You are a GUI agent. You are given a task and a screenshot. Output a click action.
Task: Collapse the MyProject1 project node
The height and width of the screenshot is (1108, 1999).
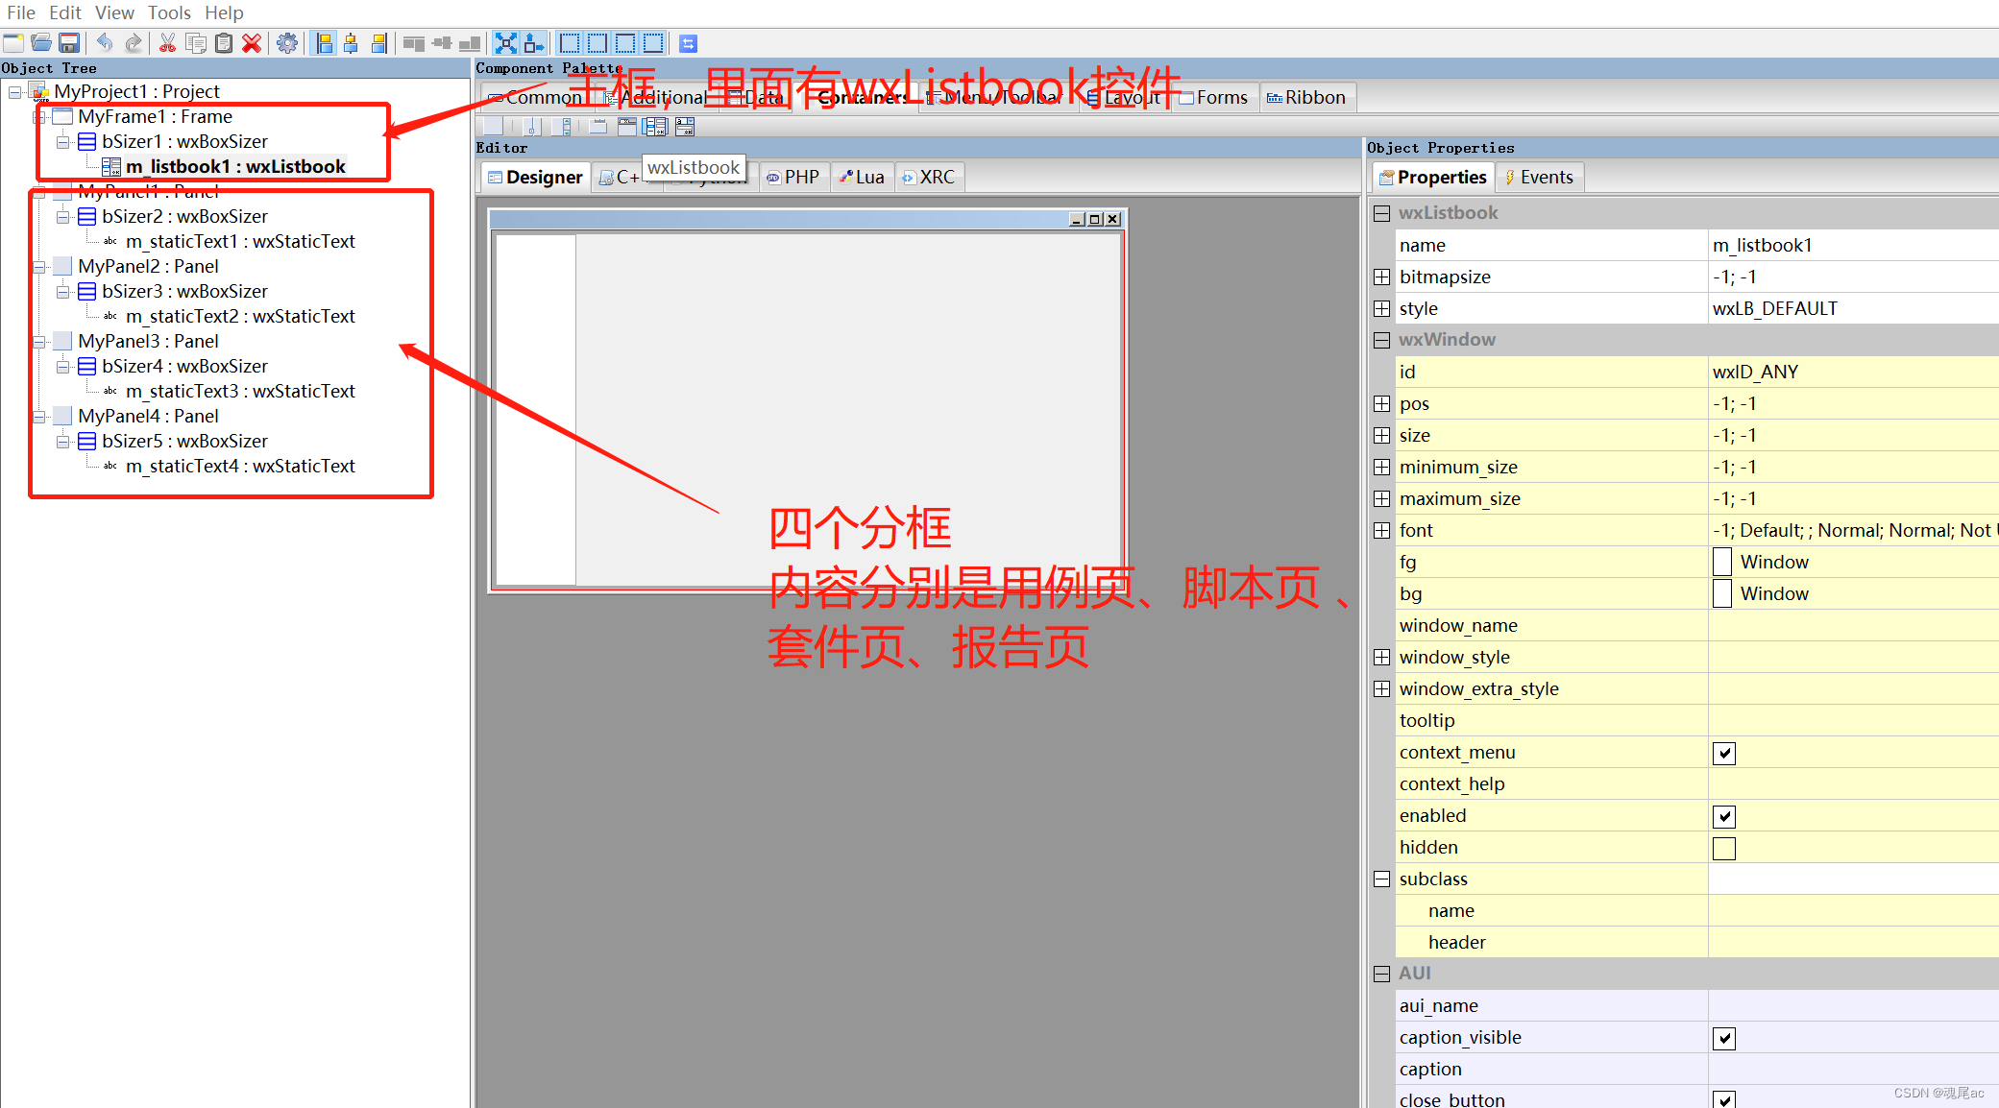(x=15, y=92)
